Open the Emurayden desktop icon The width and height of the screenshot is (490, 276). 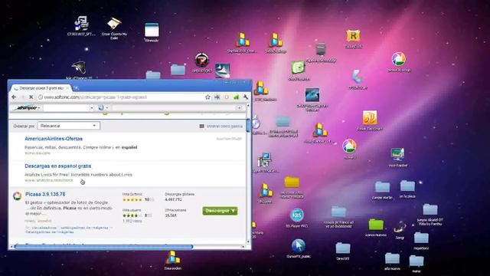pos(173,260)
